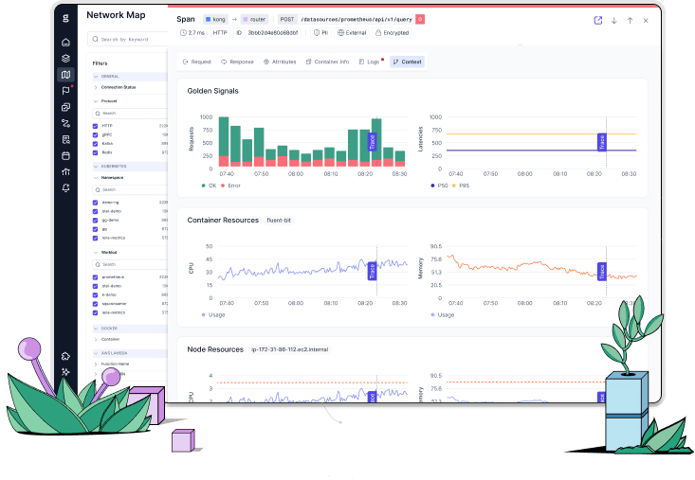Image resolution: width=695 pixels, height=480 pixels.
Task: Open the Attributes tab
Action: point(280,62)
